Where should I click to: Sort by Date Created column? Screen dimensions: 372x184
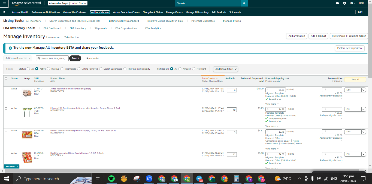(210, 78)
